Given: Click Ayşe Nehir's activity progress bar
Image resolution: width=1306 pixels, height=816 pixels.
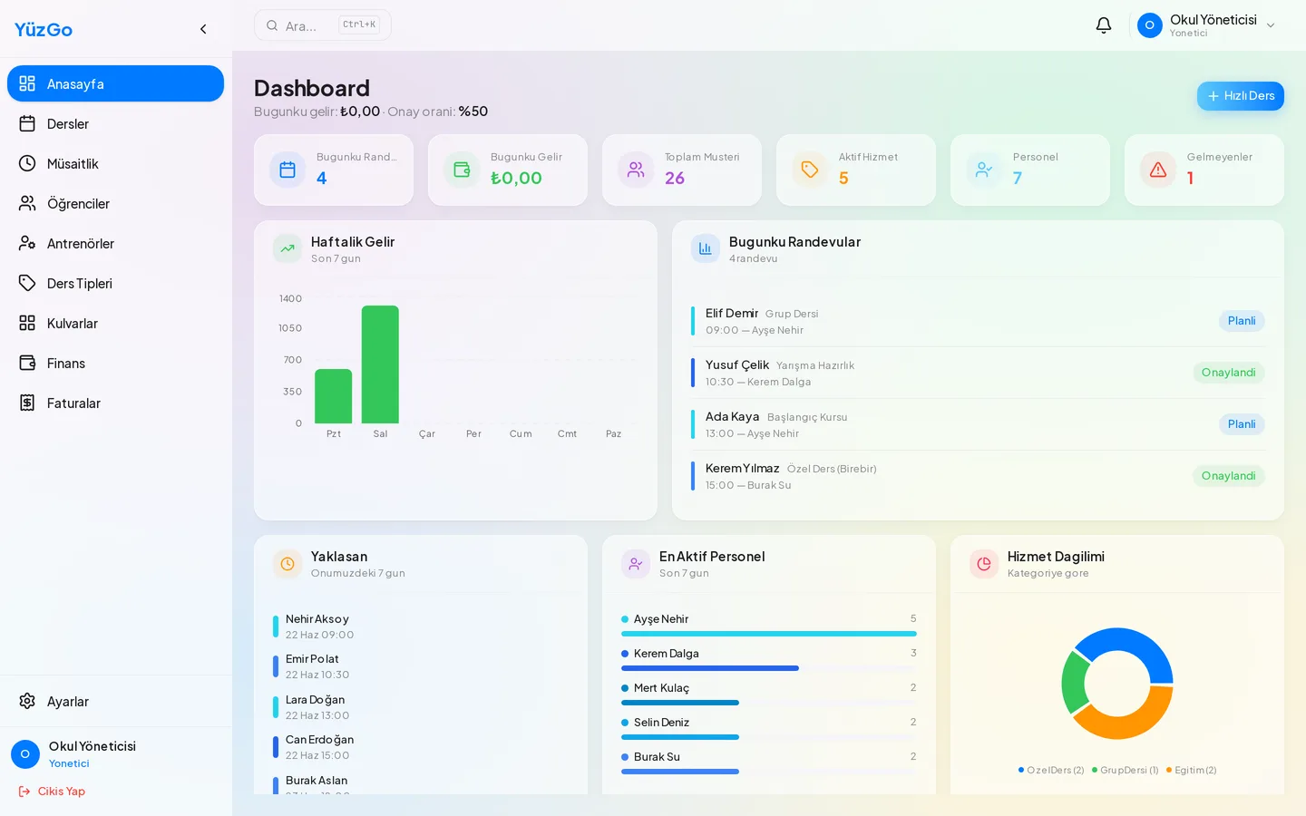Looking at the screenshot, I should [x=769, y=634].
